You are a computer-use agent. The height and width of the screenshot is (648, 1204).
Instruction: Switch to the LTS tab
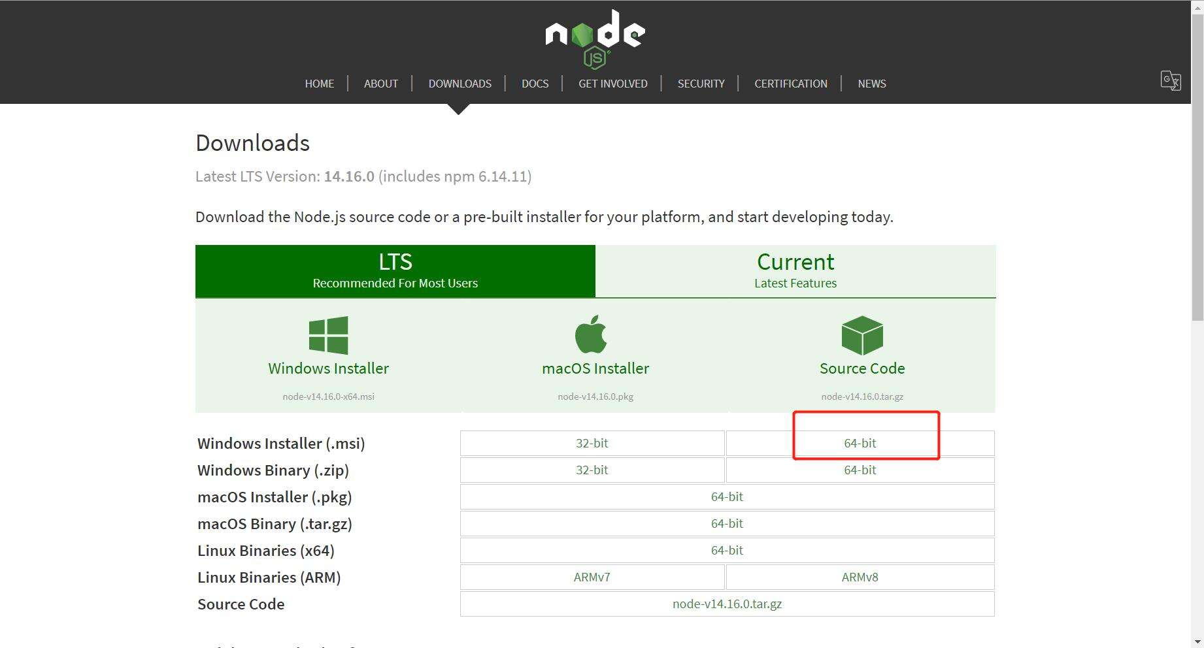pyautogui.click(x=395, y=270)
